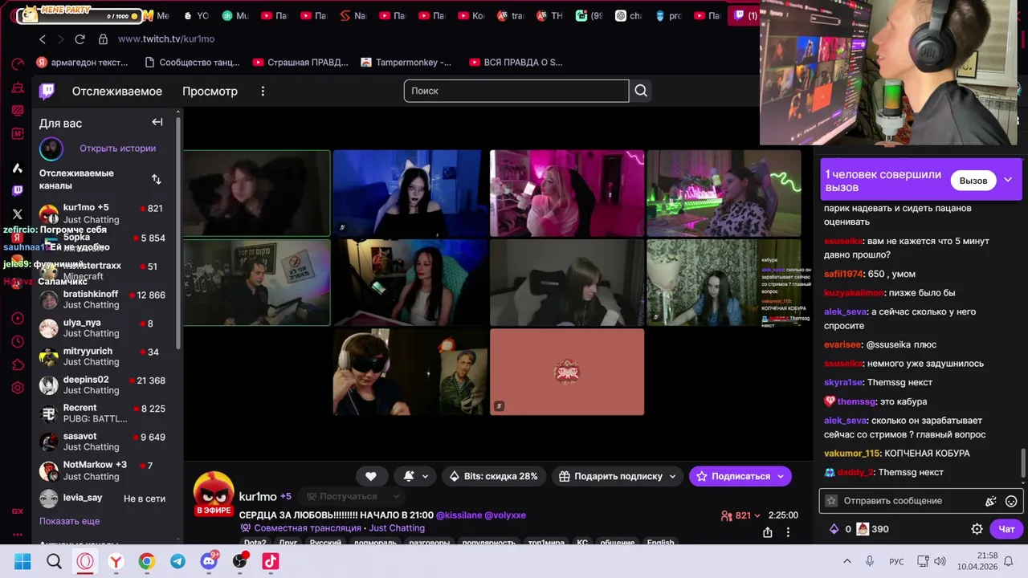1028x578 pixels.
Task: Open Yandex Browser from taskbar
Action: (x=116, y=561)
